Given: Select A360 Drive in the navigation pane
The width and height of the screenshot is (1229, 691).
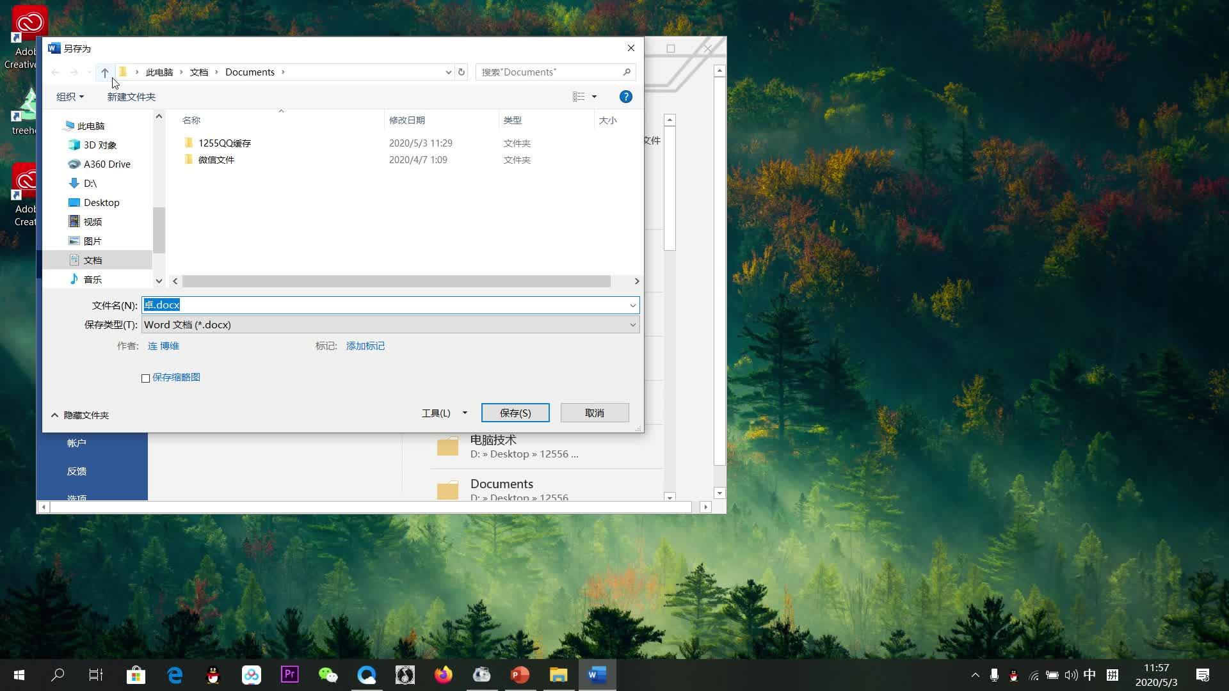Looking at the screenshot, I should pyautogui.click(x=106, y=164).
